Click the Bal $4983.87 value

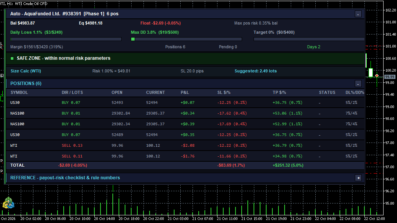coord(23,23)
